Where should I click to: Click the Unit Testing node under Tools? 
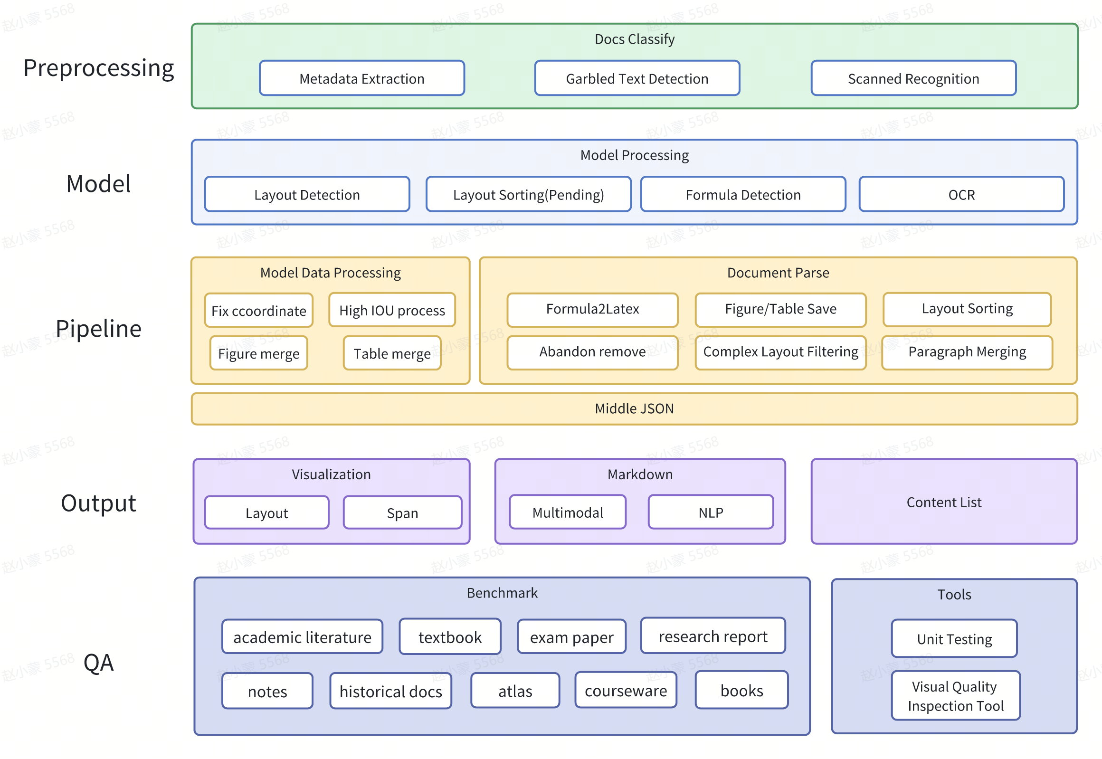pos(954,639)
